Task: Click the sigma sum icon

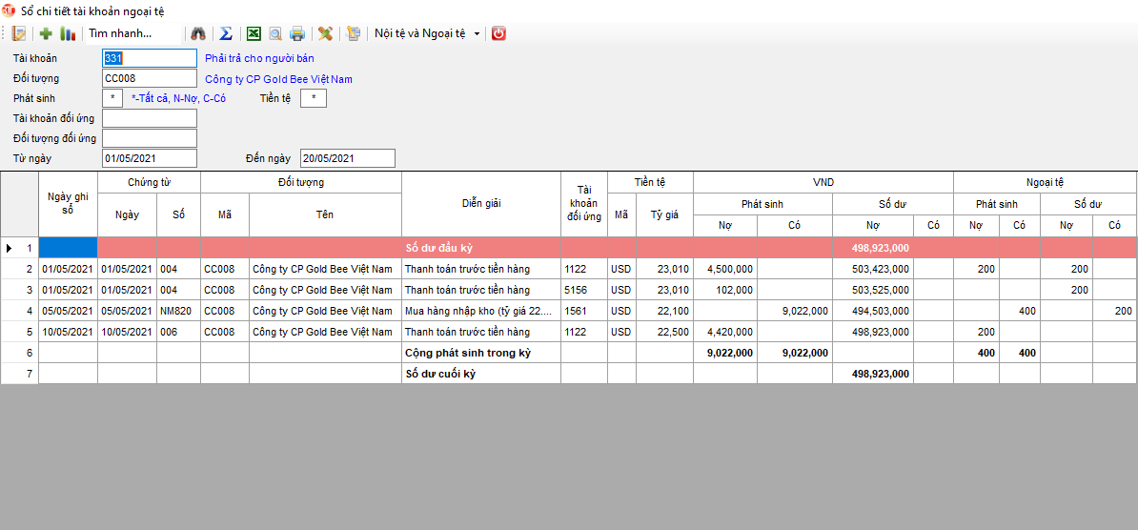Action: [226, 33]
